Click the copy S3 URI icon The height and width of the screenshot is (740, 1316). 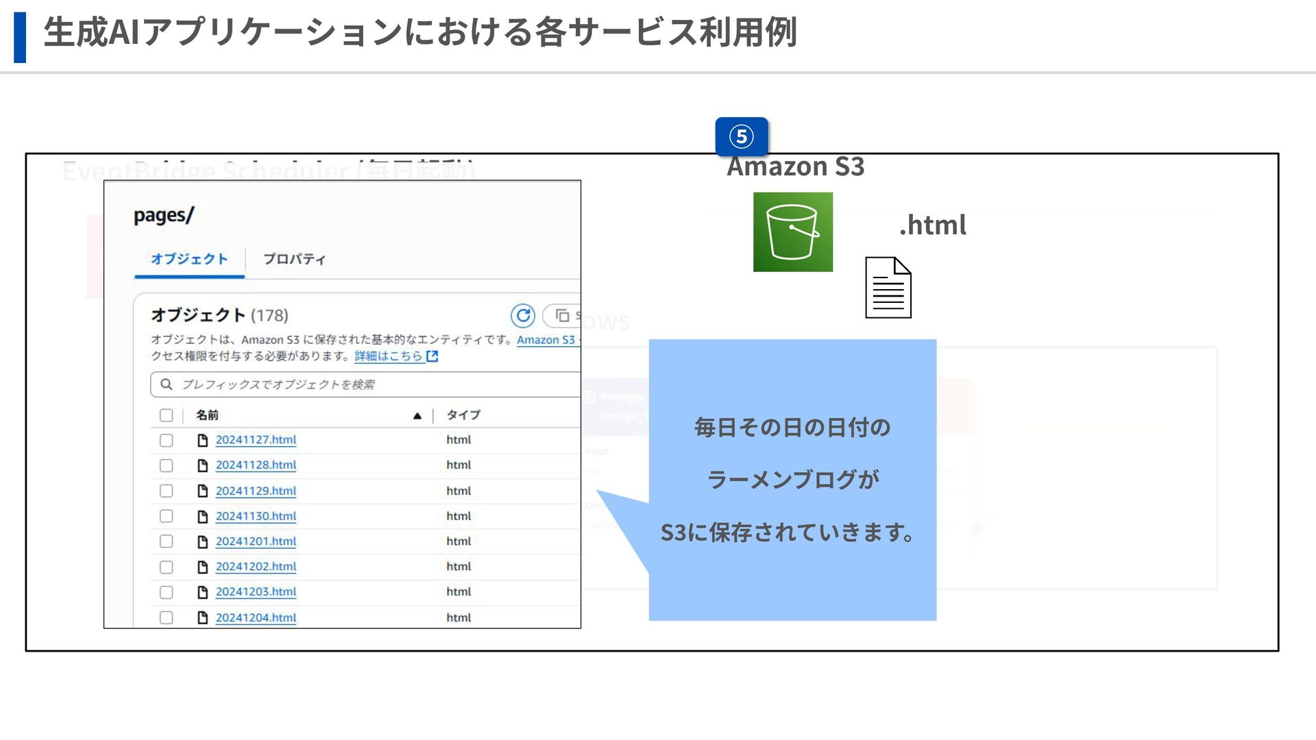tap(563, 316)
